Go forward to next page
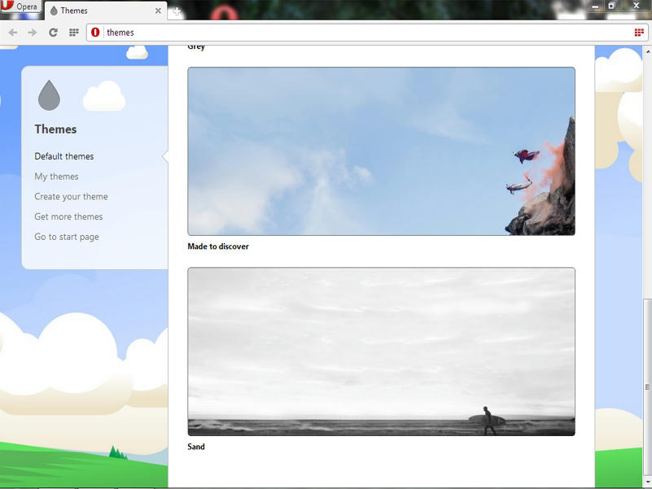Image resolution: width=652 pixels, height=489 pixels. pos(33,33)
